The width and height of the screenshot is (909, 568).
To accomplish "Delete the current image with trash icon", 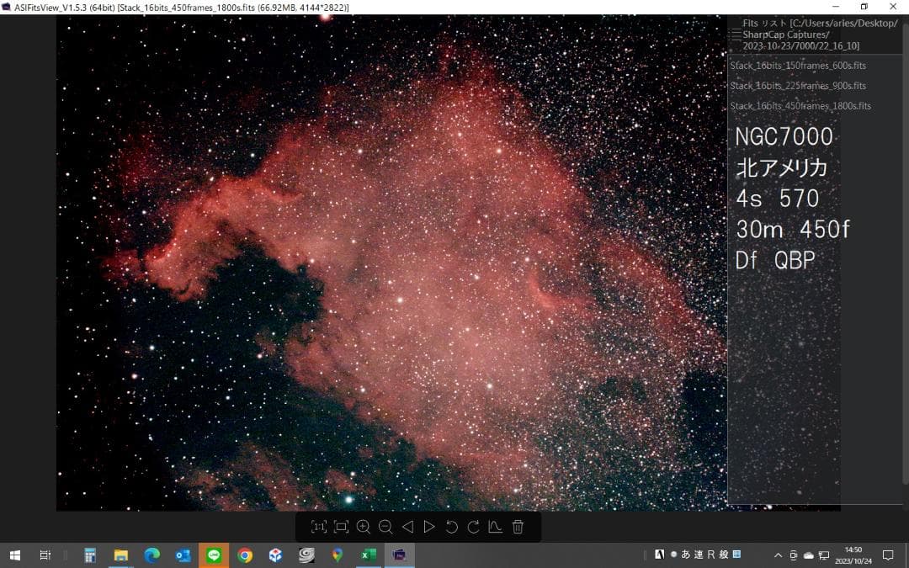I will (518, 527).
